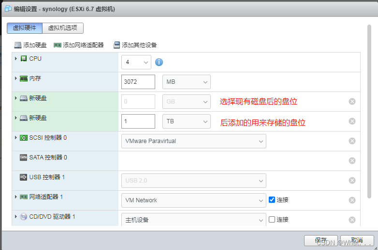Click the add other device icon
Screen dimensions: 378x250
coord(116,45)
